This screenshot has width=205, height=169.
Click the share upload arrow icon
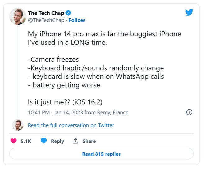[75, 141]
